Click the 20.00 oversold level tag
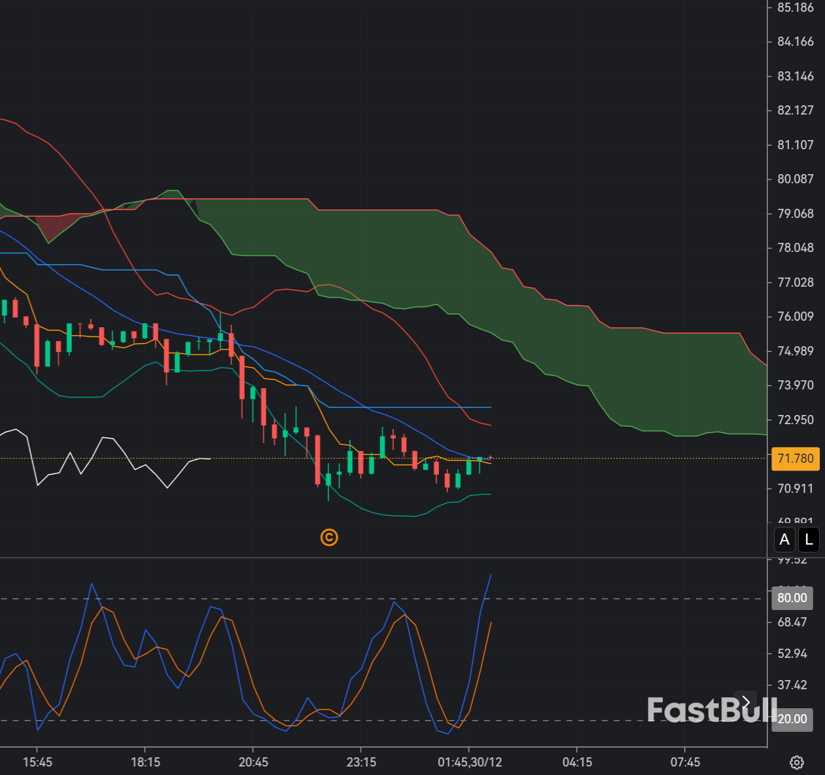Screen dimensions: 825x775 pos(792,719)
